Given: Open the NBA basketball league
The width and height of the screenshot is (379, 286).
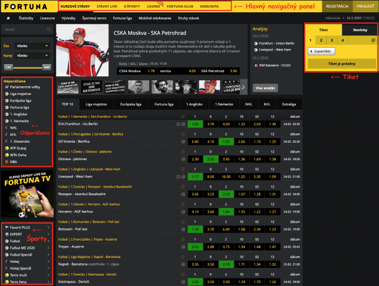Looking at the screenshot, I should coord(14,161).
